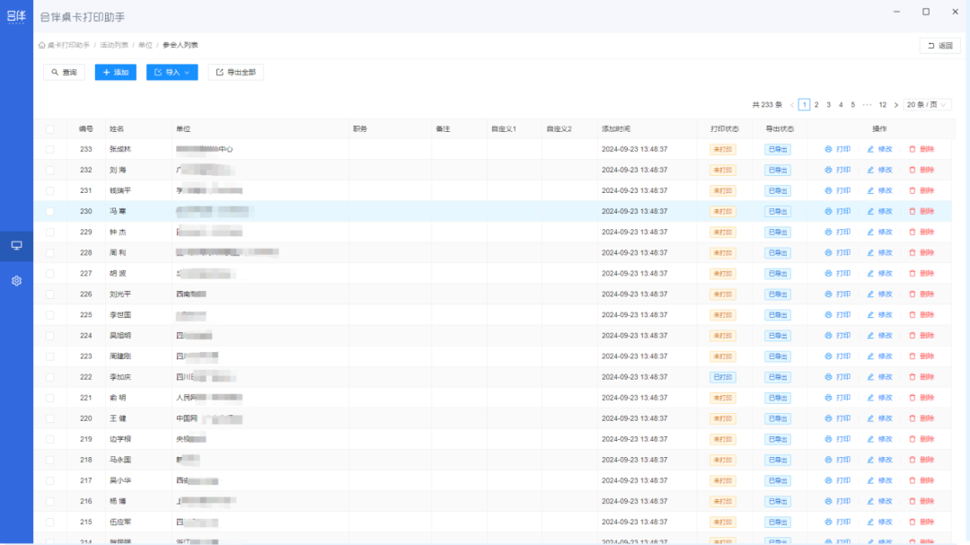Click delete trash icon for row 231
The height and width of the screenshot is (545, 970).
pos(912,190)
